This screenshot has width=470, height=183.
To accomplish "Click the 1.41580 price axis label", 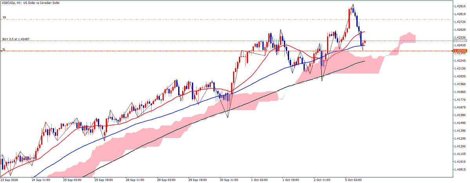I will click(460, 115).
